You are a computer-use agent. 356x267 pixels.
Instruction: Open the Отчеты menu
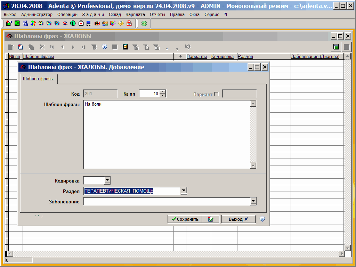(157, 15)
